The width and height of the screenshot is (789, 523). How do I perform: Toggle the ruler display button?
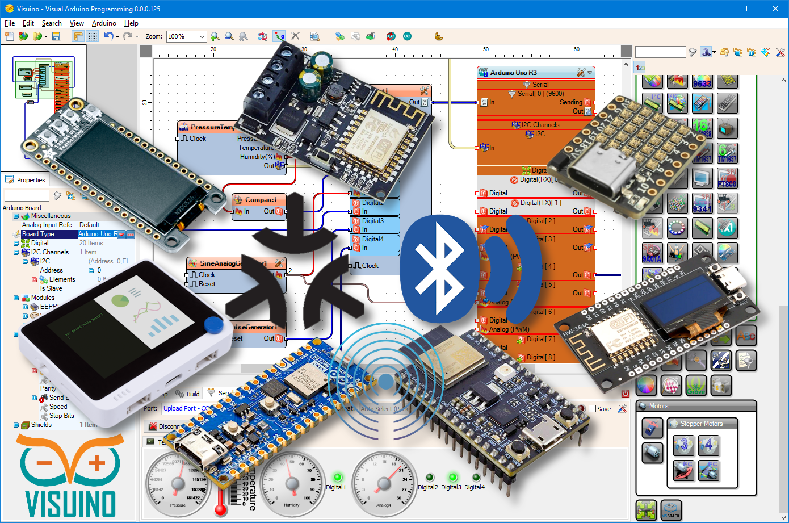[78, 36]
